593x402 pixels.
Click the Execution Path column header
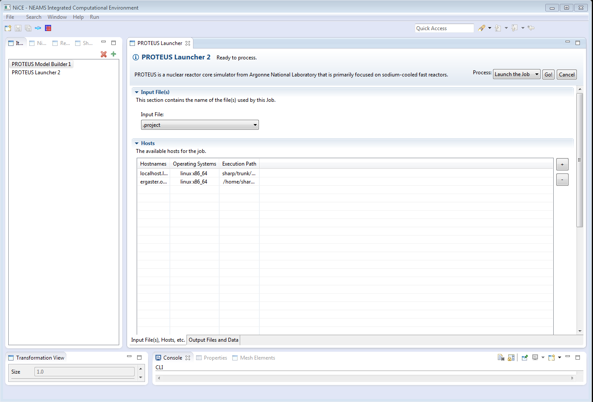pyautogui.click(x=239, y=164)
